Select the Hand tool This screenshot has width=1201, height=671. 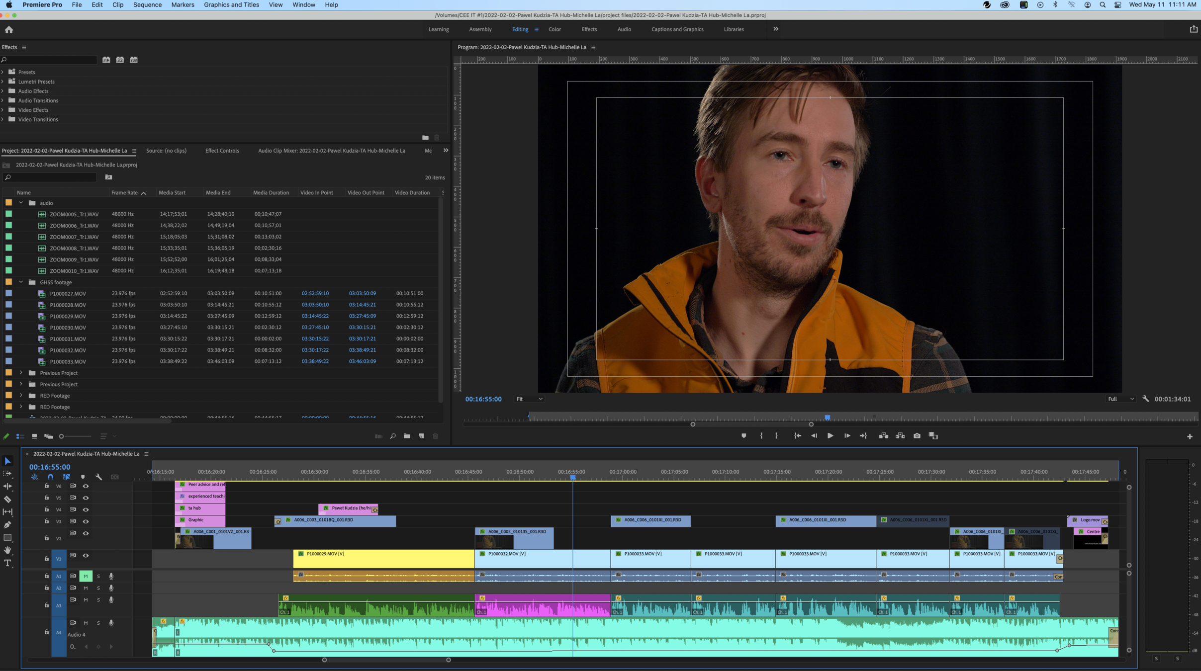pyautogui.click(x=7, y=550)
